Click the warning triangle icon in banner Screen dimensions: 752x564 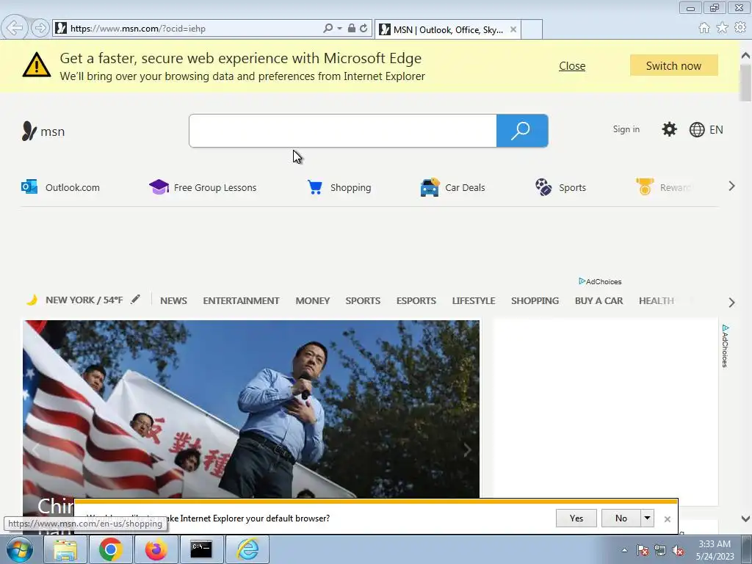coord(37,65)
